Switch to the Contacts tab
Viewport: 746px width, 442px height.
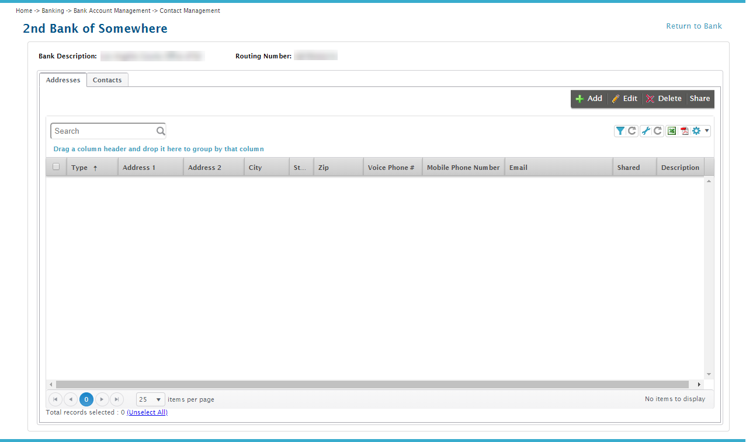tap(107, 80)
